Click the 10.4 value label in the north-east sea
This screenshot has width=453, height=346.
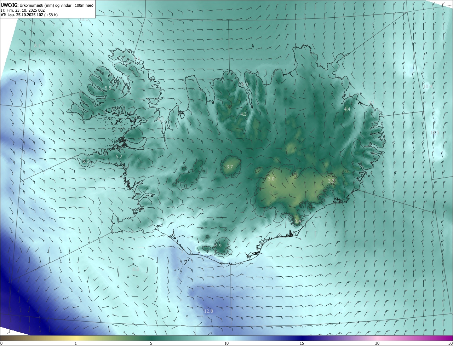[428, 86]
